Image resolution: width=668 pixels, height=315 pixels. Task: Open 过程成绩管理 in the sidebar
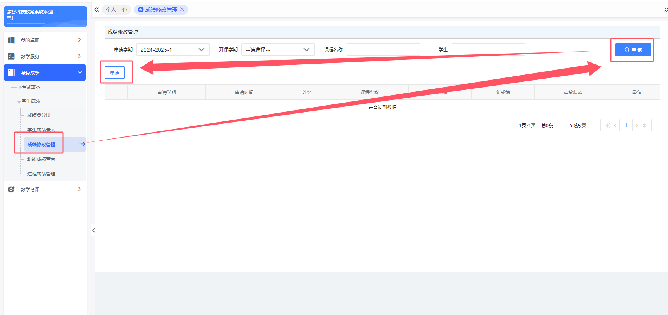pos(41,174)
